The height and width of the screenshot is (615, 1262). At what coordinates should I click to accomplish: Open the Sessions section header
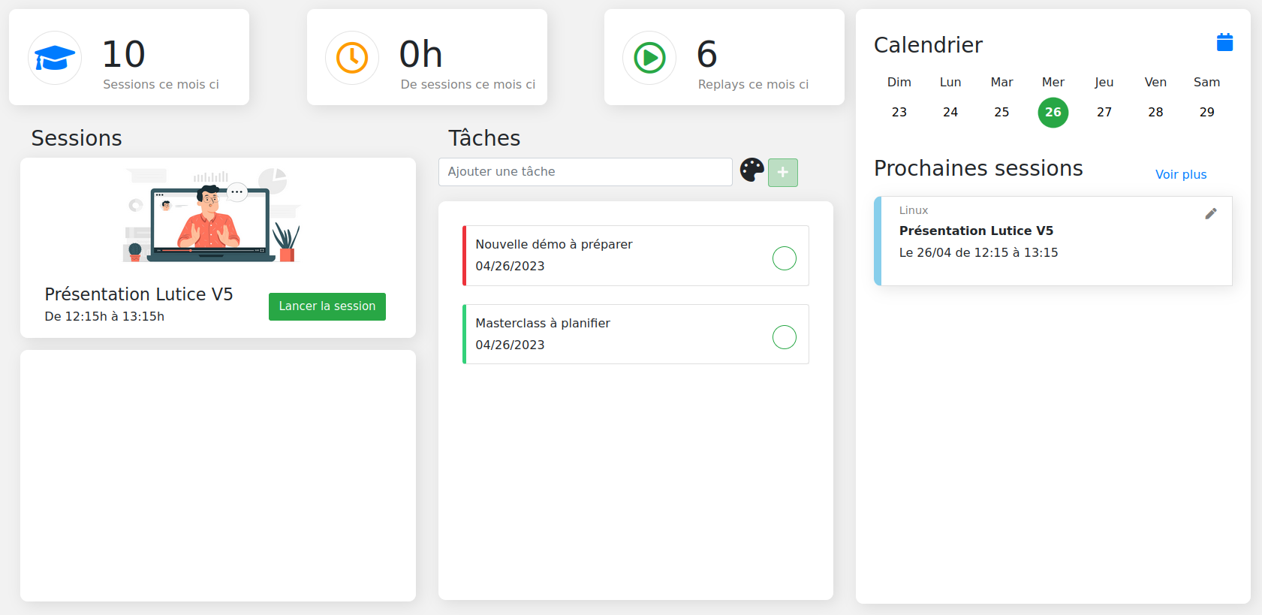point(76,138)
